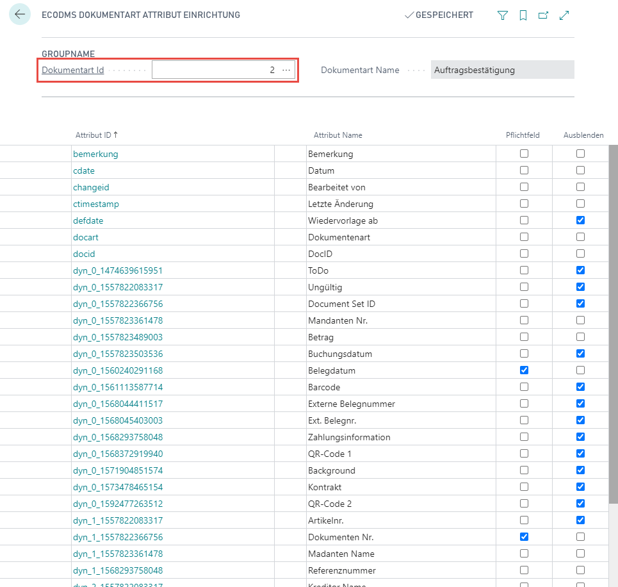This screenshot has height=587, width=618.
Task: Open the bemerkung attribute link
Action: [x=95, y=154]
